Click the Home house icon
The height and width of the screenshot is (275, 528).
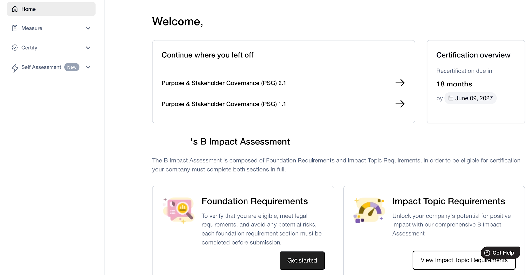pyautogui.click(x=15, y=9)
